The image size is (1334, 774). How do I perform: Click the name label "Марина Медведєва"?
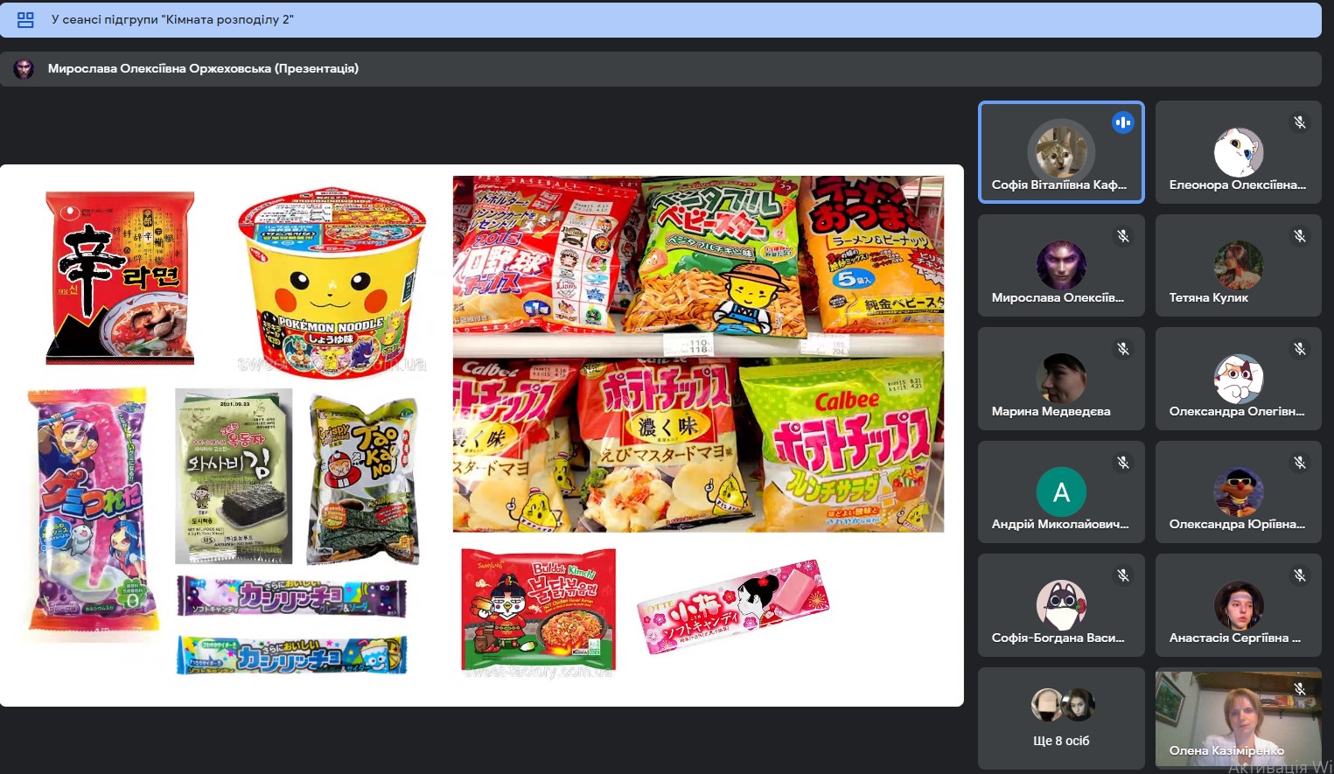(1051, 411)
